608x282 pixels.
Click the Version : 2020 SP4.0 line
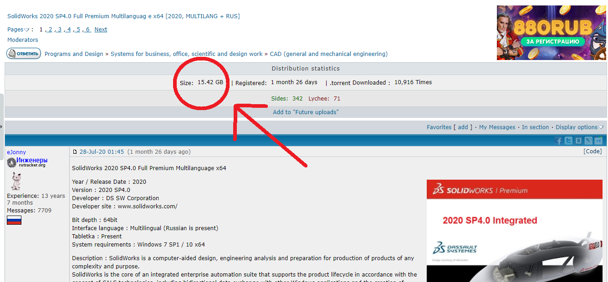tap(101, 190)
